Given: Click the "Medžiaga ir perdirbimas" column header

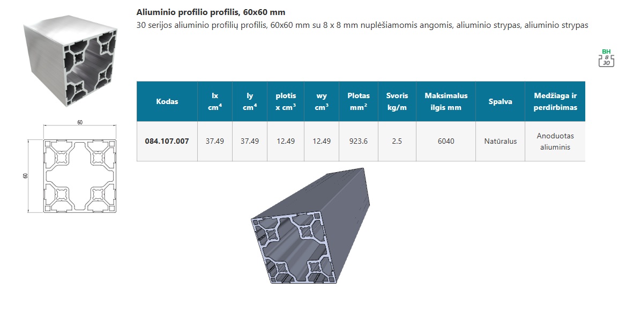Looking at the screenshot, I should (x=555, y=101).
